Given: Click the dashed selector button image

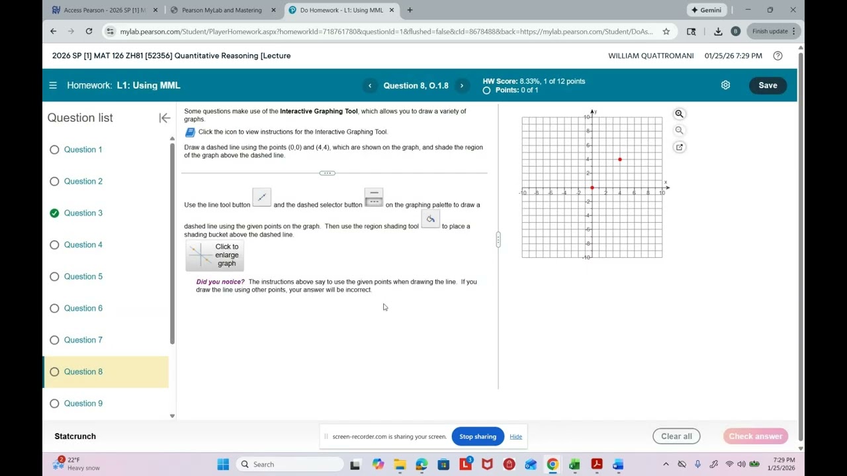Looking at the screenshot, I should tap(374, 197).
